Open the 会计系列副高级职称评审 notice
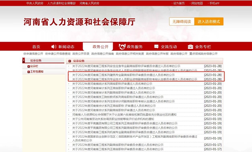The image size is (252, 152). (113, 110)
